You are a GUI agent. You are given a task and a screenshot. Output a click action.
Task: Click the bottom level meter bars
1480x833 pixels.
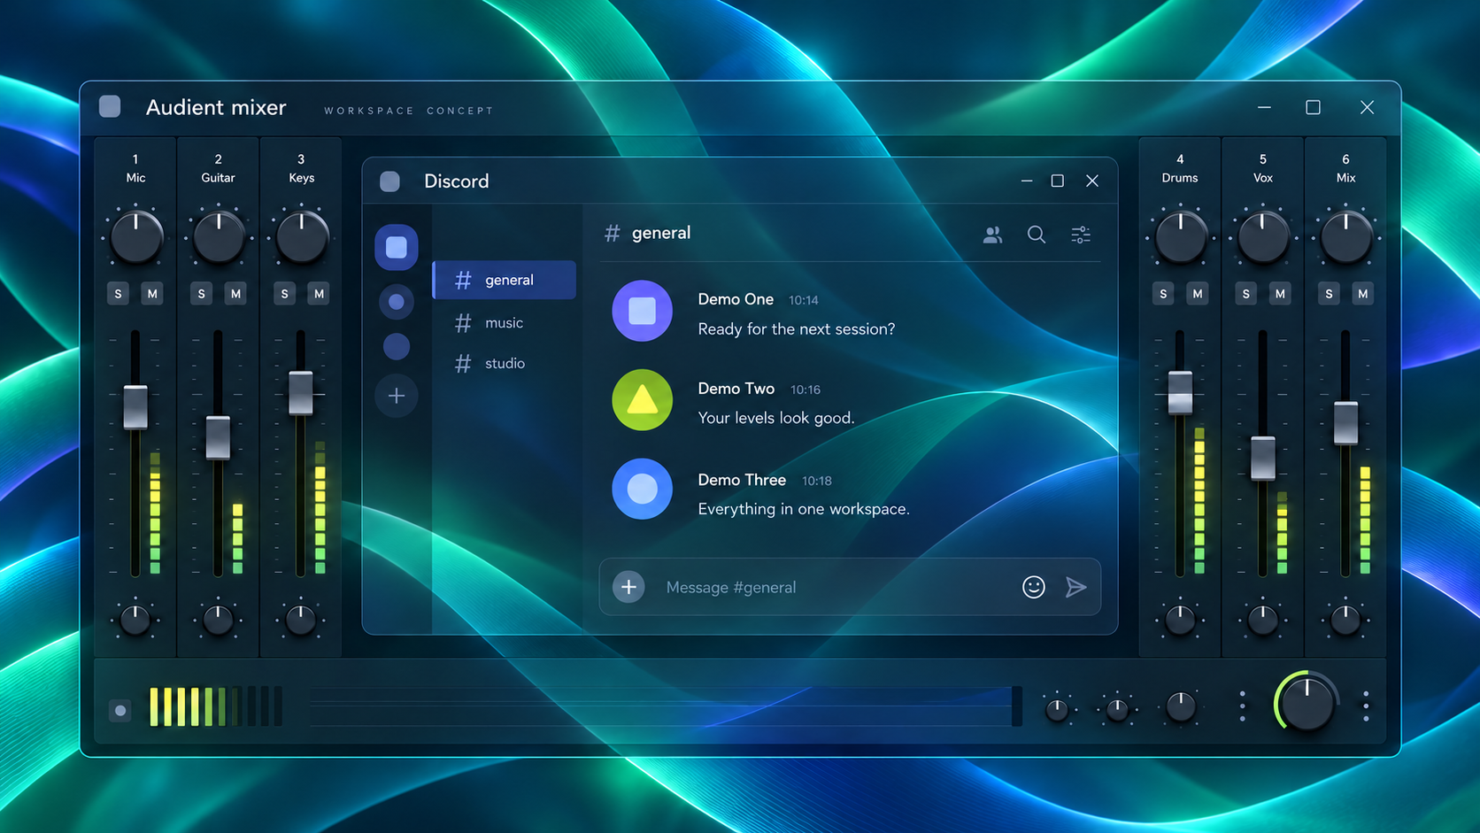pos(216,706)
